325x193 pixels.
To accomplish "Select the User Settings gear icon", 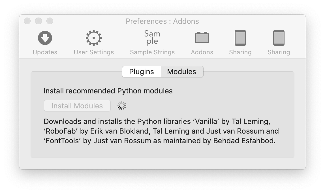I will click(x=94, y=38).
